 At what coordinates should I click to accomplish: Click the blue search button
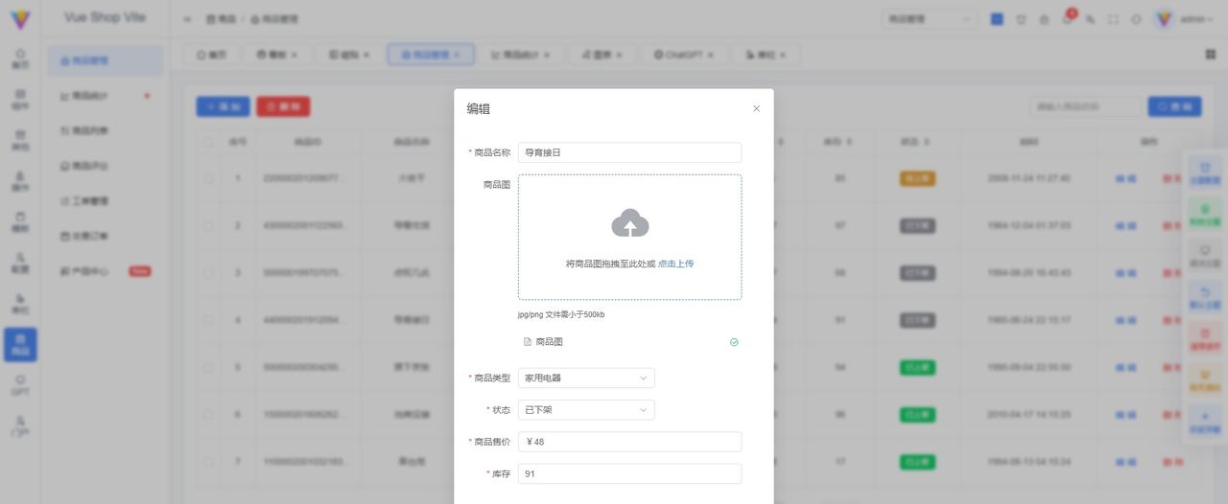click(1174, 106)
